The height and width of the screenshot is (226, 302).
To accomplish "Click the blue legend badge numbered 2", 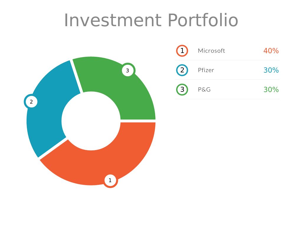I will pos(182,70).
